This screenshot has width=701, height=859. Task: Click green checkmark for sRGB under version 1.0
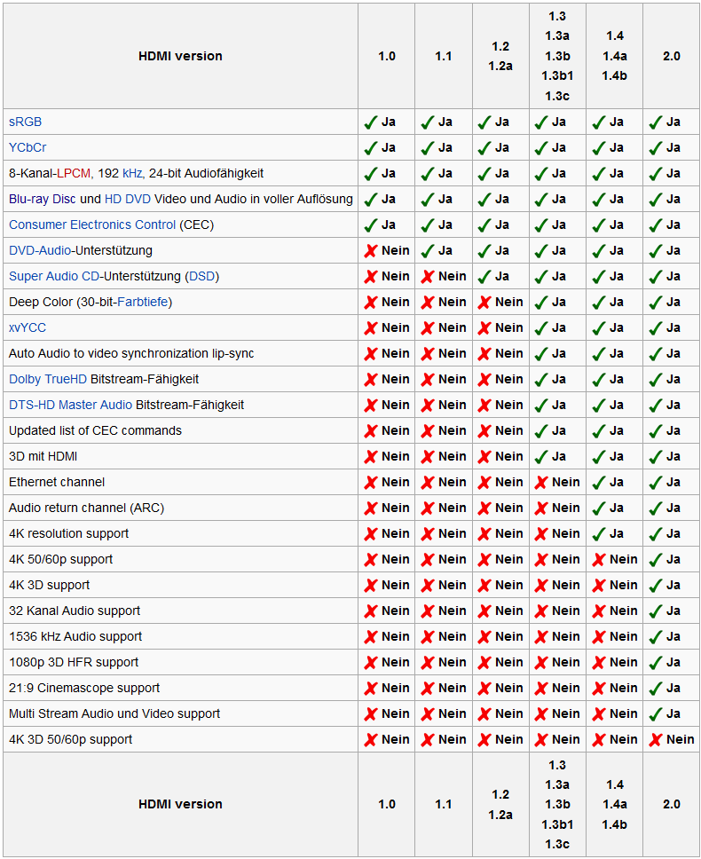pyautogui.click(x=371, y=122)
